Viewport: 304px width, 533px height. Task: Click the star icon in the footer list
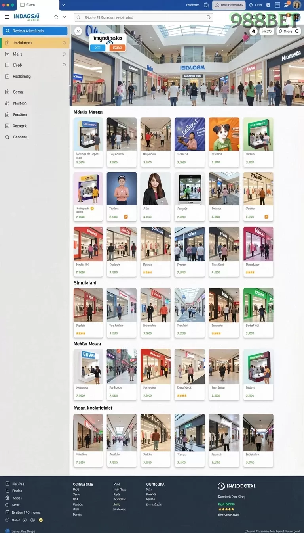[7, 498]
